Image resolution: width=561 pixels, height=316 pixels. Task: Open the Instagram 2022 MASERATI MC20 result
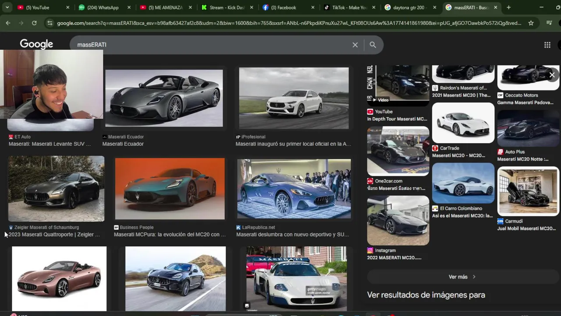click(398, 254)
